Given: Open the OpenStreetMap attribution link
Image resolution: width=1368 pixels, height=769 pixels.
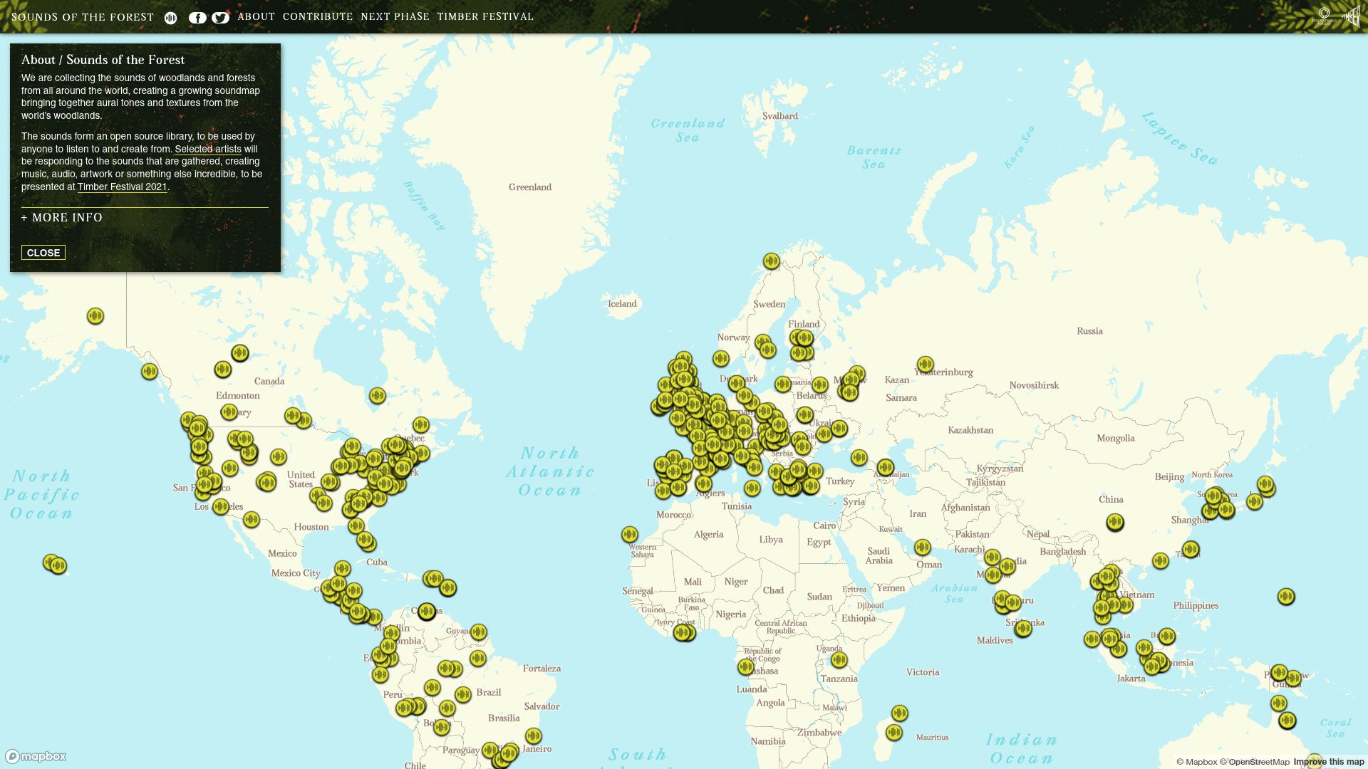Looking at the screenshot, I should click(1255, 762).
